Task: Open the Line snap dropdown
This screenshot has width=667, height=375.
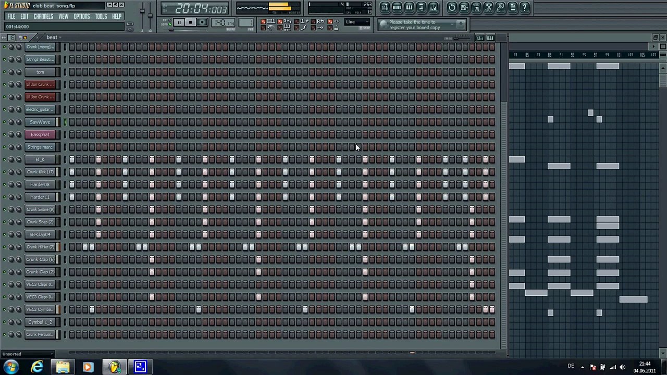Action: [357, 22]
